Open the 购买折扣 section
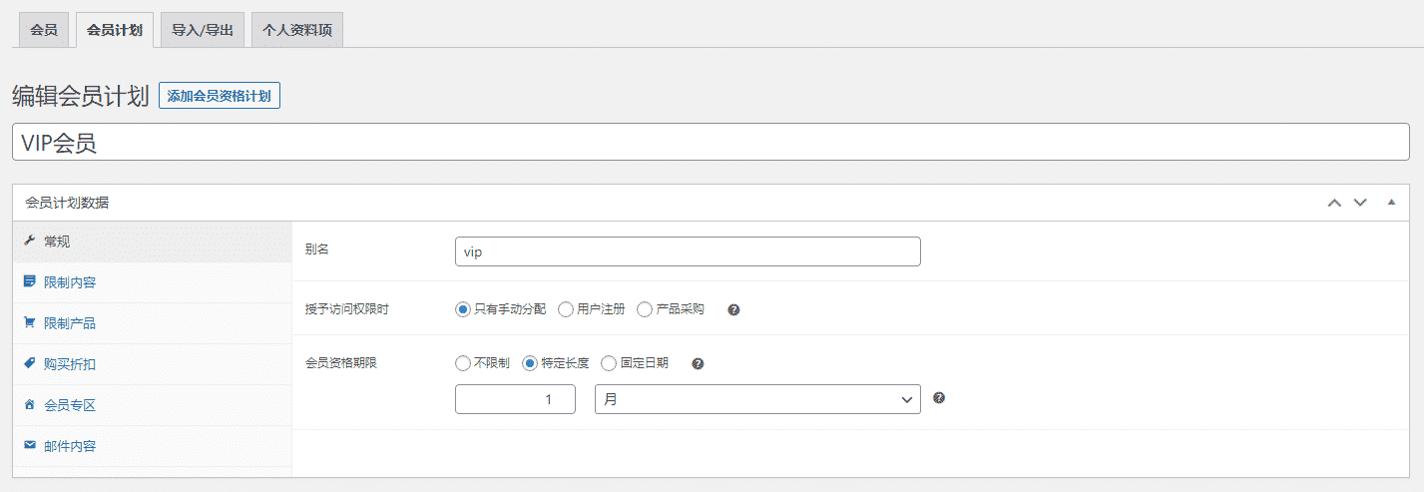The image size is (1424, 492). coord(152,364)
